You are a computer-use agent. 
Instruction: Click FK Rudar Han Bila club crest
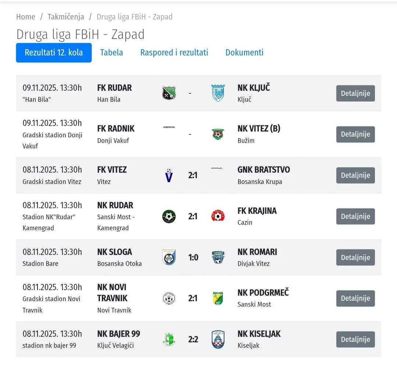coord(169,93)
